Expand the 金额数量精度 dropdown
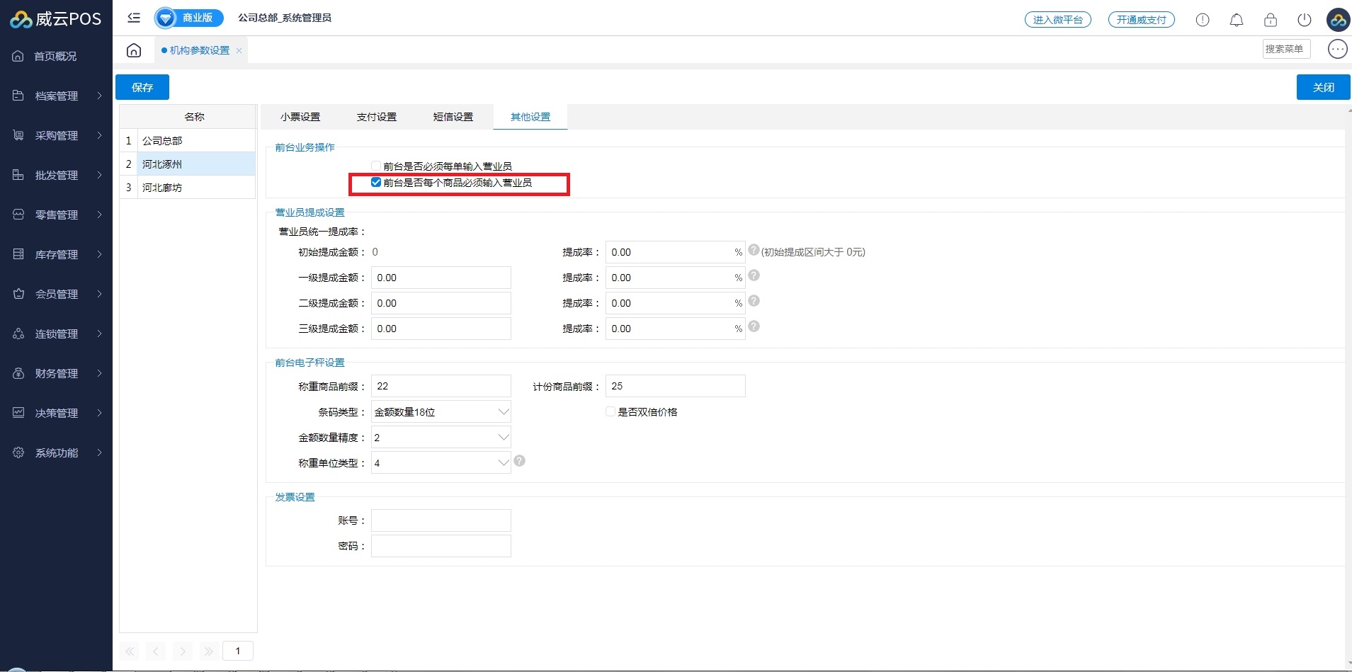Screen dimensions: 1352x672 (x=441, y=438)
